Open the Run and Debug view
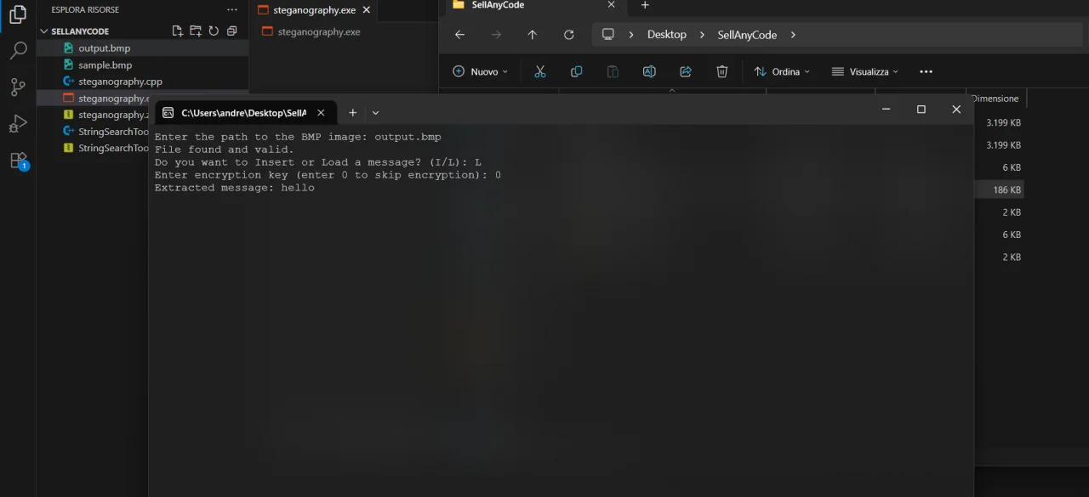This screenshot has width=1089, height=497. [x=18, y=124]
